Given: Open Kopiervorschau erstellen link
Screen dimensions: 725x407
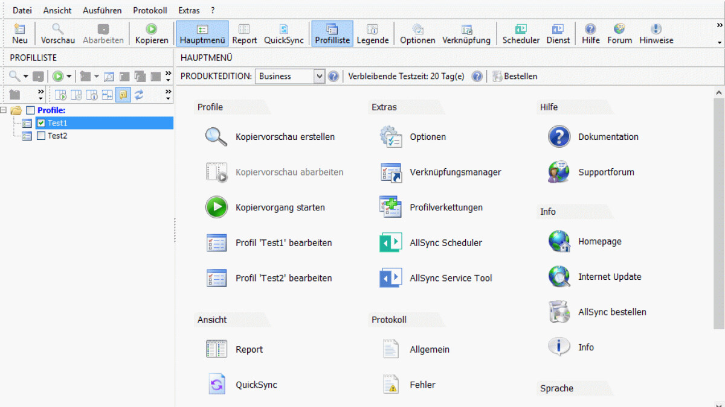Looking at the screenshot, I should pos(285,137).
